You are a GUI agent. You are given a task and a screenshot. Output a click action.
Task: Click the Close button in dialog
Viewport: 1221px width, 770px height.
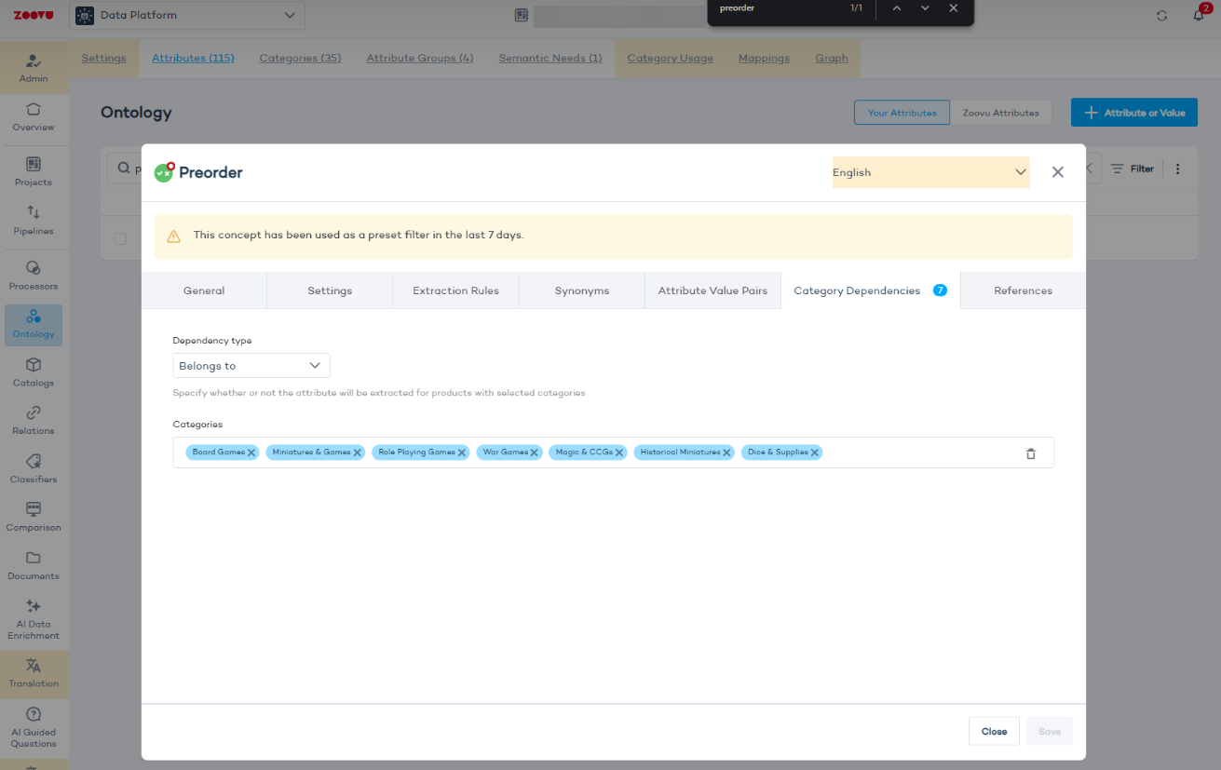(x=994, y=731)
